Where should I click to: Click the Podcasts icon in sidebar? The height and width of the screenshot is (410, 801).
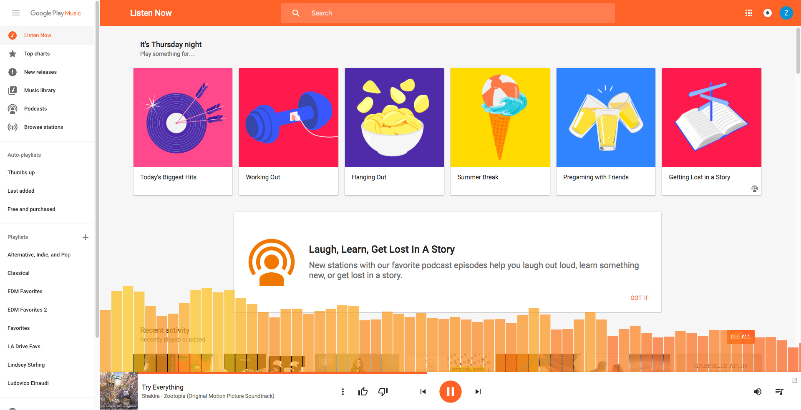click(13, 109)
